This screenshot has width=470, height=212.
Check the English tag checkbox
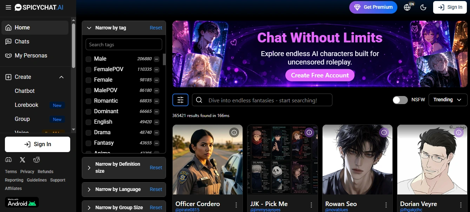[88, 122]
